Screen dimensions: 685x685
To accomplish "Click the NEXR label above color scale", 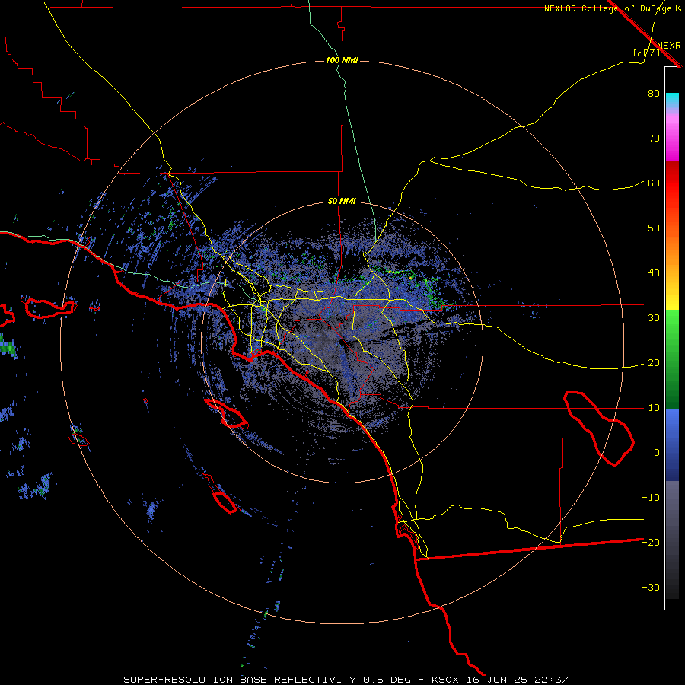I will tap(669, 46).
